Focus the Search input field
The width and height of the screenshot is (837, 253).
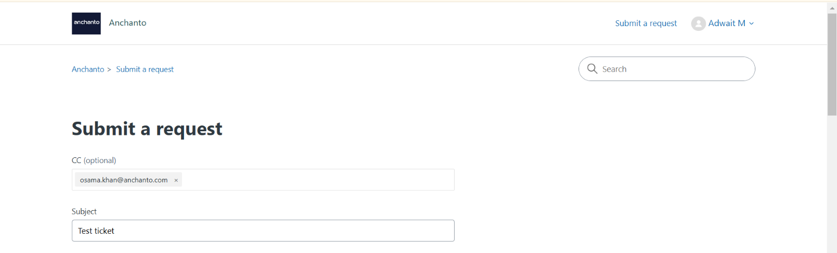[x=667, y=69]
